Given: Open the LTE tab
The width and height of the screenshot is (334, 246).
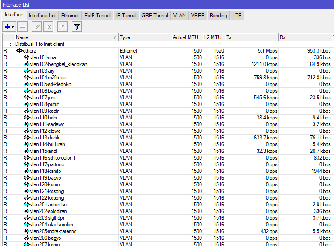Looking at the screenshot, I should tap(237, 16).
